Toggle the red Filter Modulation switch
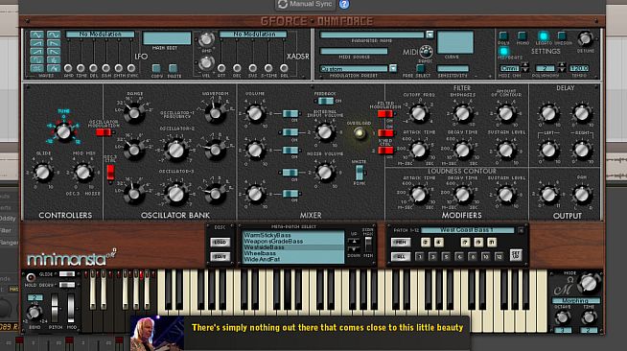This screenshot has width=627, height=351. (385, 114)
